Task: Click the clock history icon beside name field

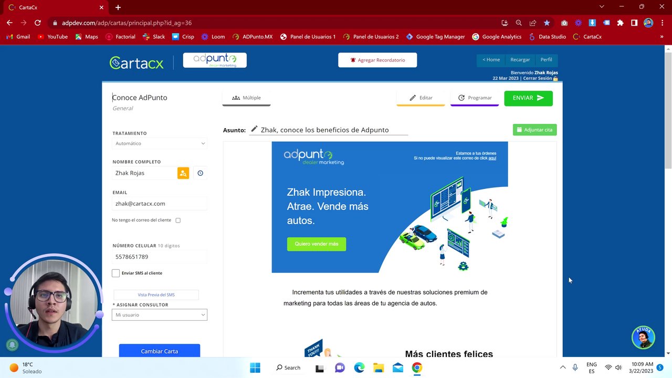Action: pyautogui.click(x=200, y=173)
